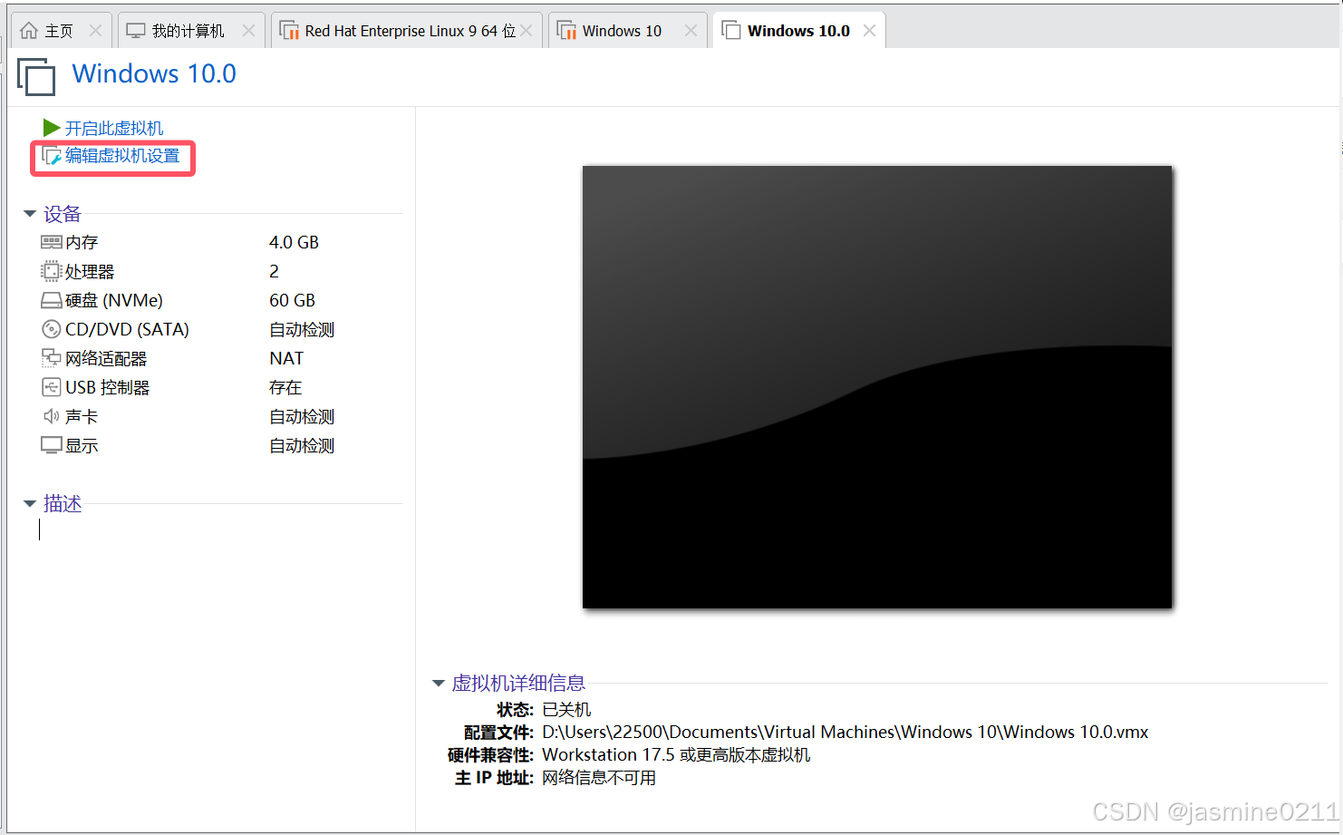Image resolution: width=1343 pixels, height=835 pixels.
Task: Click the configuration file path ending in Windows 10.0.vmx
Action: click(845, 732)
